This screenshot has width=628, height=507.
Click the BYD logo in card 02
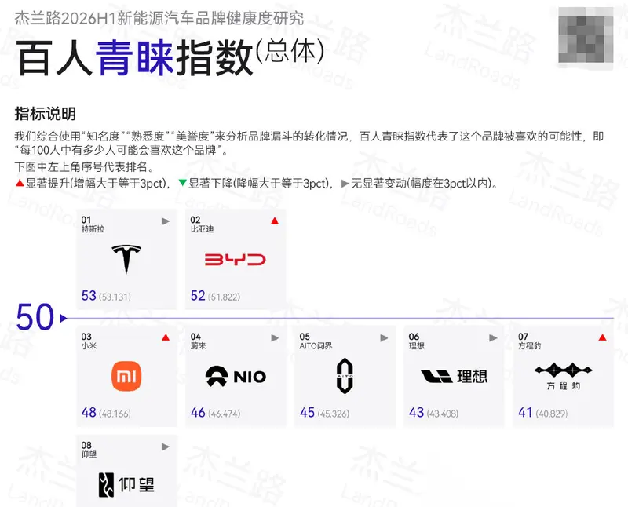pyautogui.click(x=235, y=260)
